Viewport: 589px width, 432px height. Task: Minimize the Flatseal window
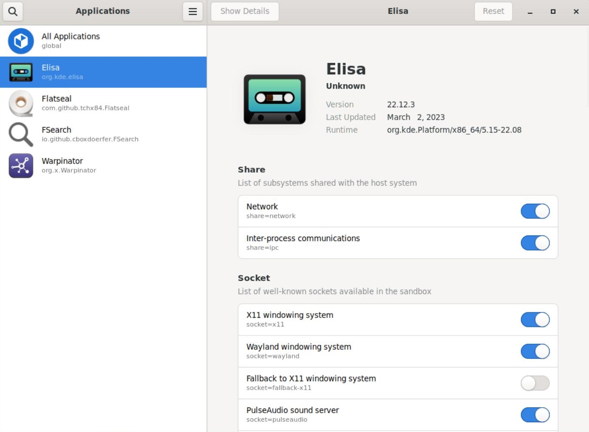pos(530,12)
